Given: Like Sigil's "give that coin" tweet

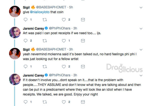Looking at the screenshot, I should pos(64,20).
